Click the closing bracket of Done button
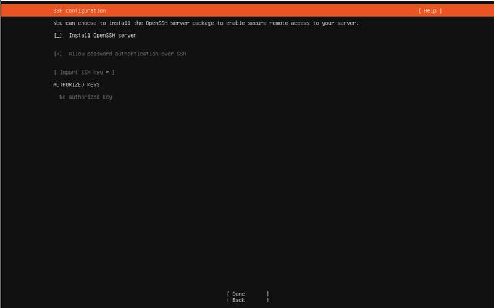The image size is (494, 308). click(267, 294)
